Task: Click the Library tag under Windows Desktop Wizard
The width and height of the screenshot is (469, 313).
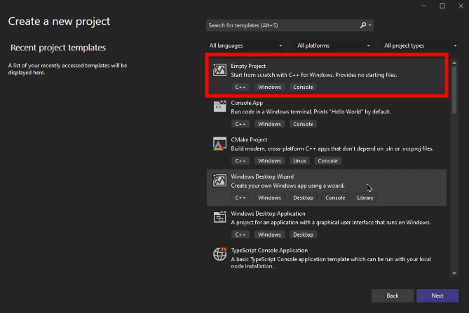Action: [365, 197]
